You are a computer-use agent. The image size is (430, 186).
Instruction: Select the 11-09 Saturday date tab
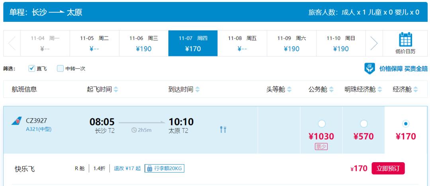pyautogui.click(x=291, y=44)
